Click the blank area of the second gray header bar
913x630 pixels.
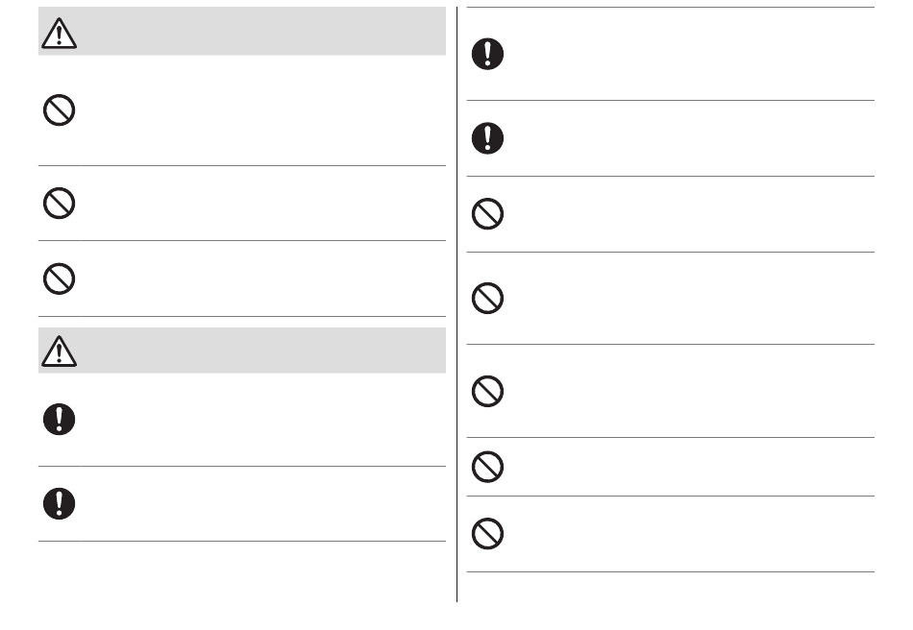(x=262, y=351)
